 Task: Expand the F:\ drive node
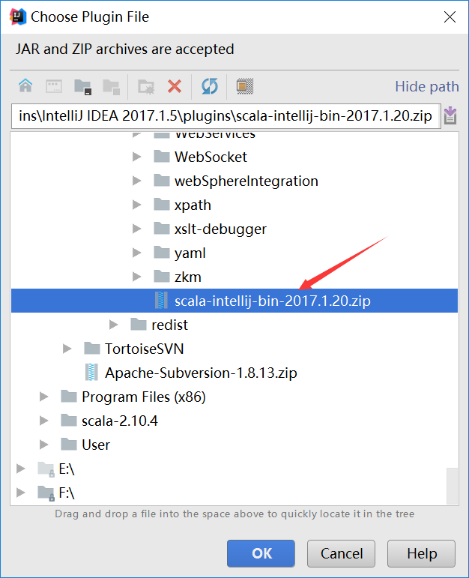pos(21,493)
